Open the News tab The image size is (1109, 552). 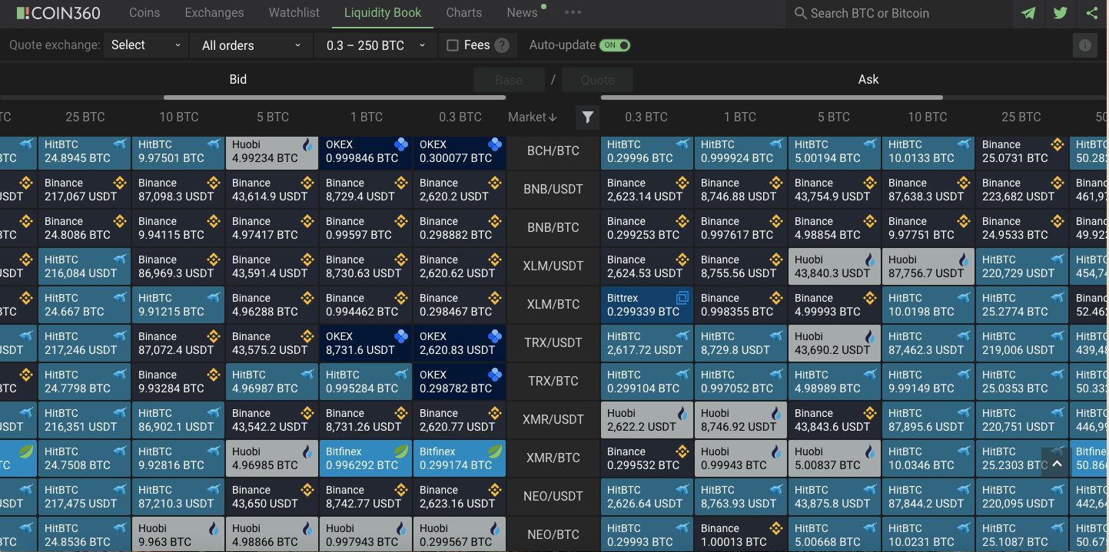click(x=523, y=13)
